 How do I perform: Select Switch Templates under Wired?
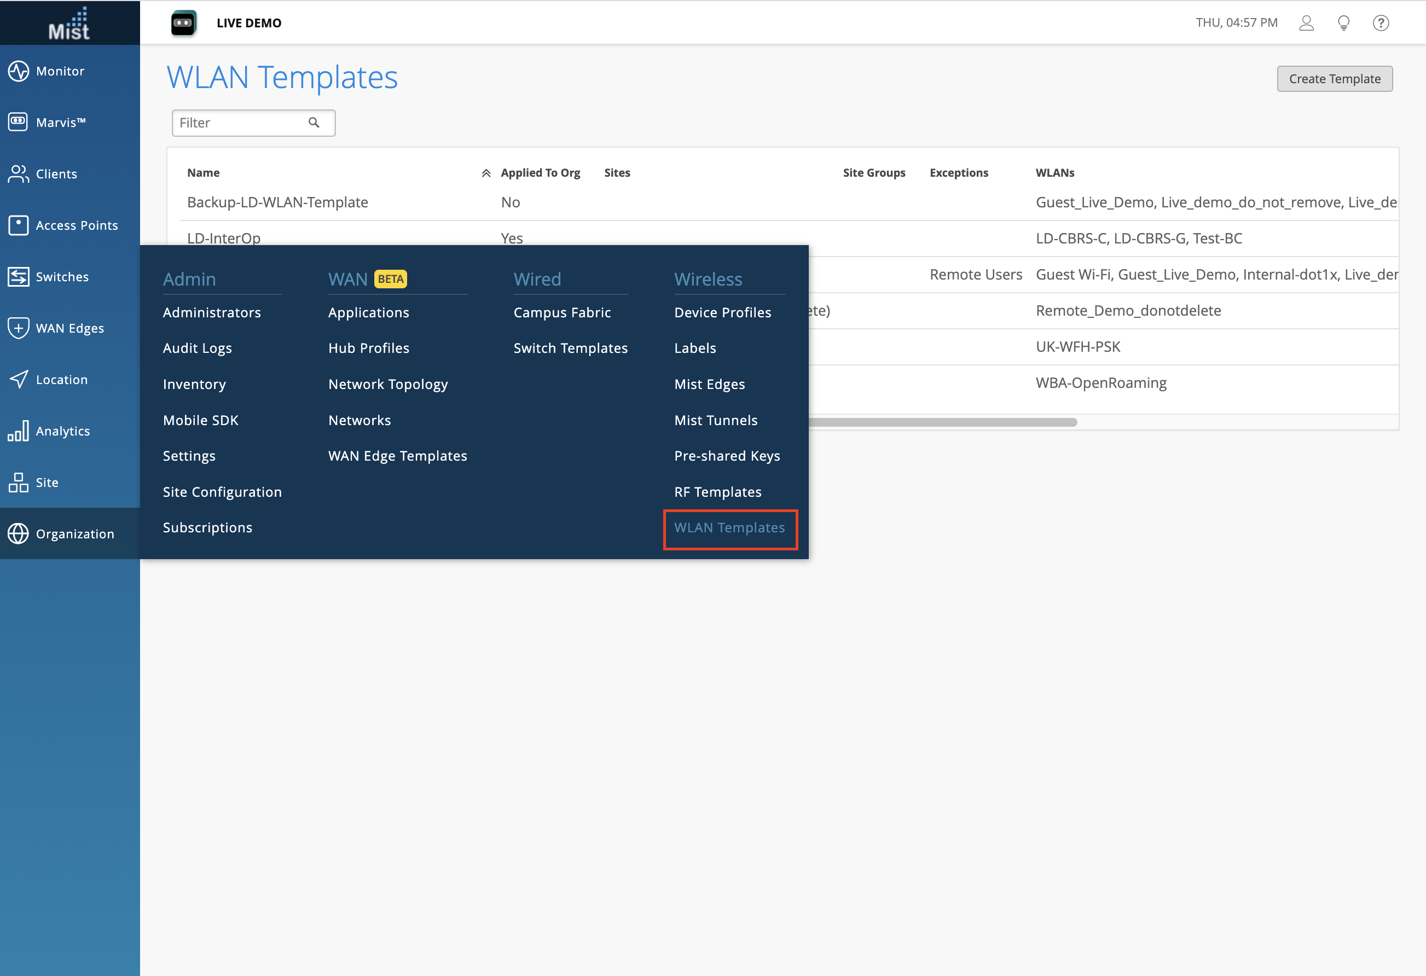(570, 348)
